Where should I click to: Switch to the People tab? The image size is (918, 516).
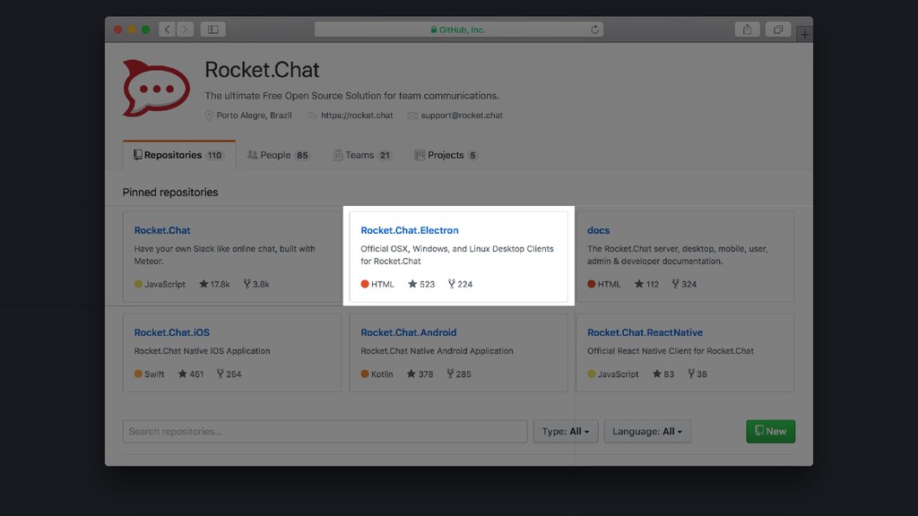click(x=278, y=155)
